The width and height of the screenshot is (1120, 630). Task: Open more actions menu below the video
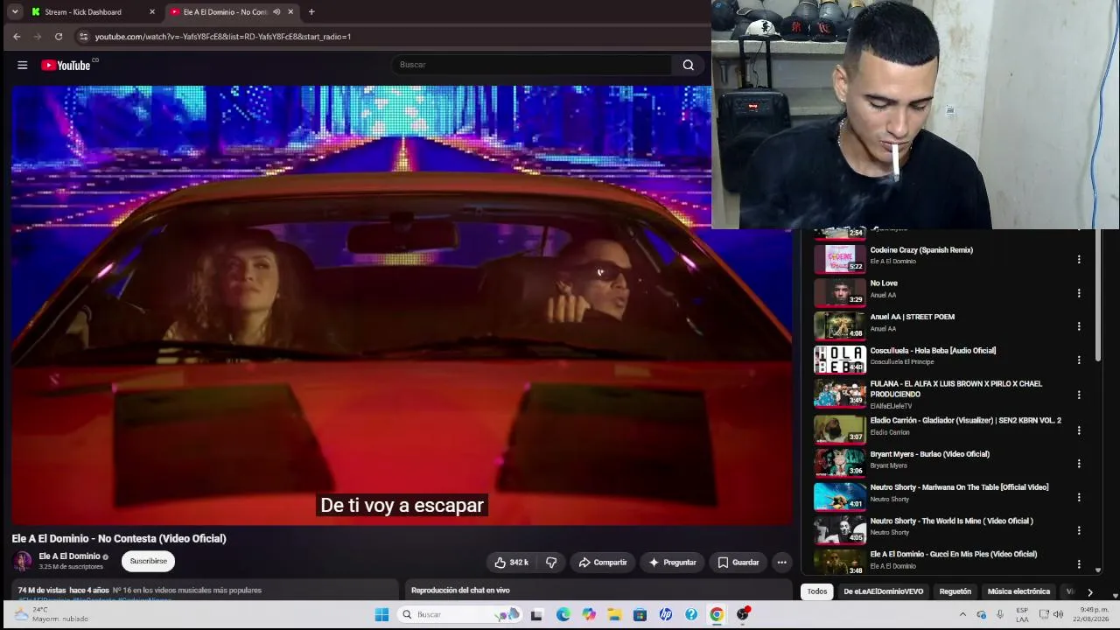click(x=782, y=563)
